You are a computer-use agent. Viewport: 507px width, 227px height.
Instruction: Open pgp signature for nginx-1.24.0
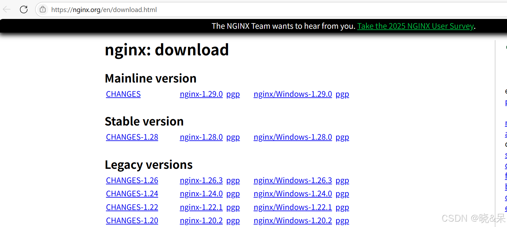[x=233, y=194]
